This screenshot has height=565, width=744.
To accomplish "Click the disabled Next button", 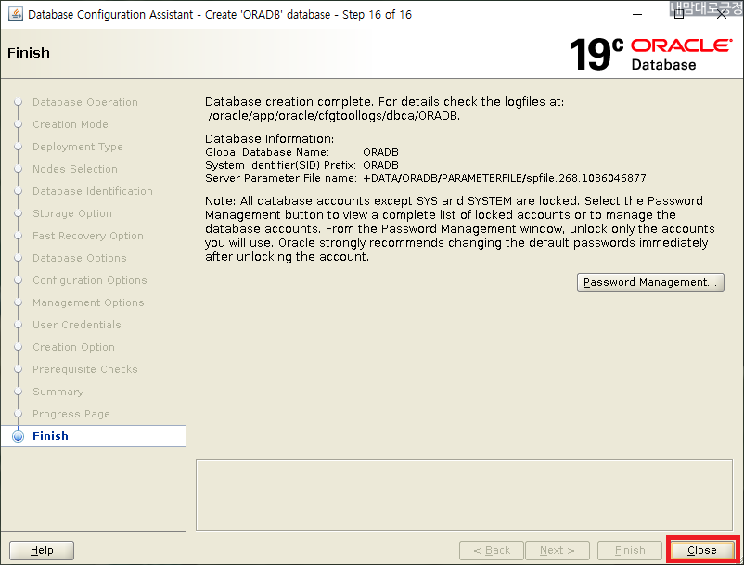I will pyautogui.click(x=557, y=550).
